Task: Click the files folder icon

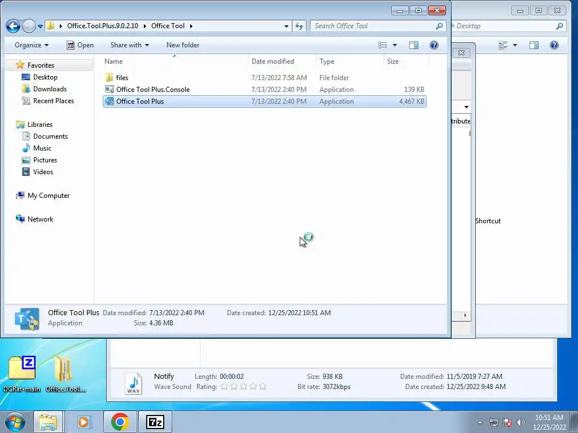Action: click(x=109, y=77)
